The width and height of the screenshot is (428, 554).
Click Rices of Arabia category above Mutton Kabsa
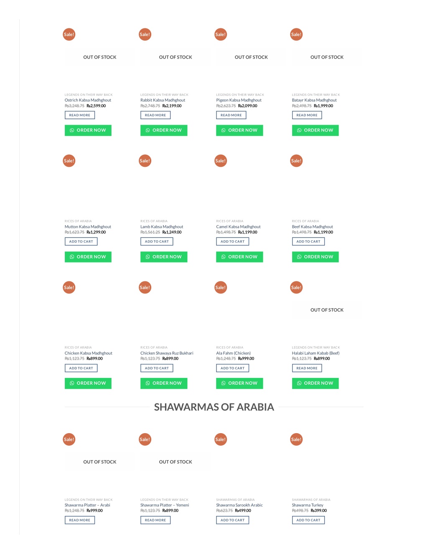pyautogui.click(x=78, y=221)
